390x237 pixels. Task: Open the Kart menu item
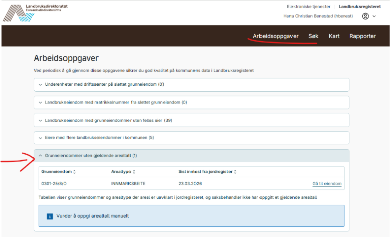click(x=334, y=36)
